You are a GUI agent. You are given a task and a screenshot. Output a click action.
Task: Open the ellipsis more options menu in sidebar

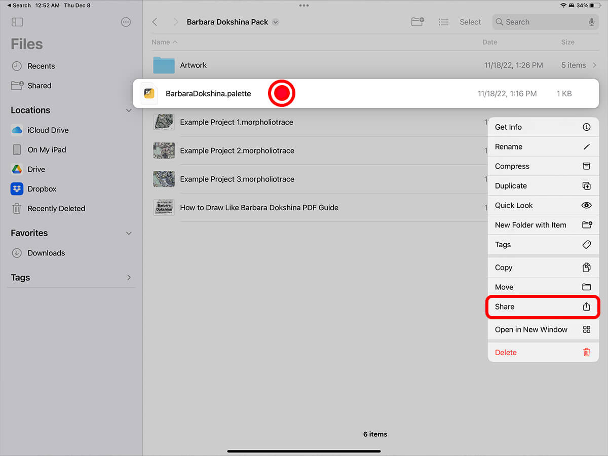point(126,22)
